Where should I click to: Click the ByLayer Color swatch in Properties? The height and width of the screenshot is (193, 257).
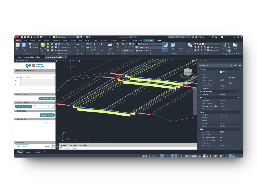click(221, 72)
